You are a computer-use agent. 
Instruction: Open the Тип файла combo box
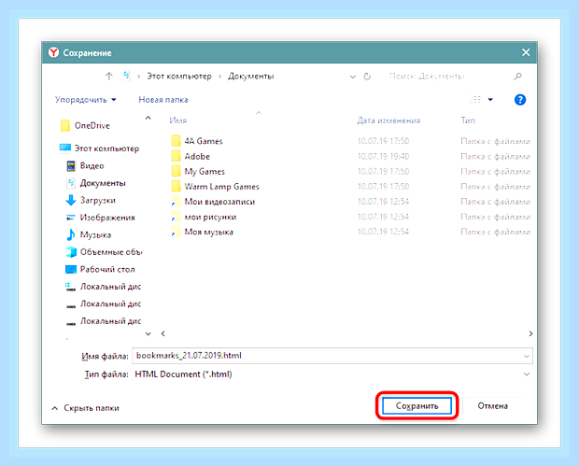pos(332,374)
